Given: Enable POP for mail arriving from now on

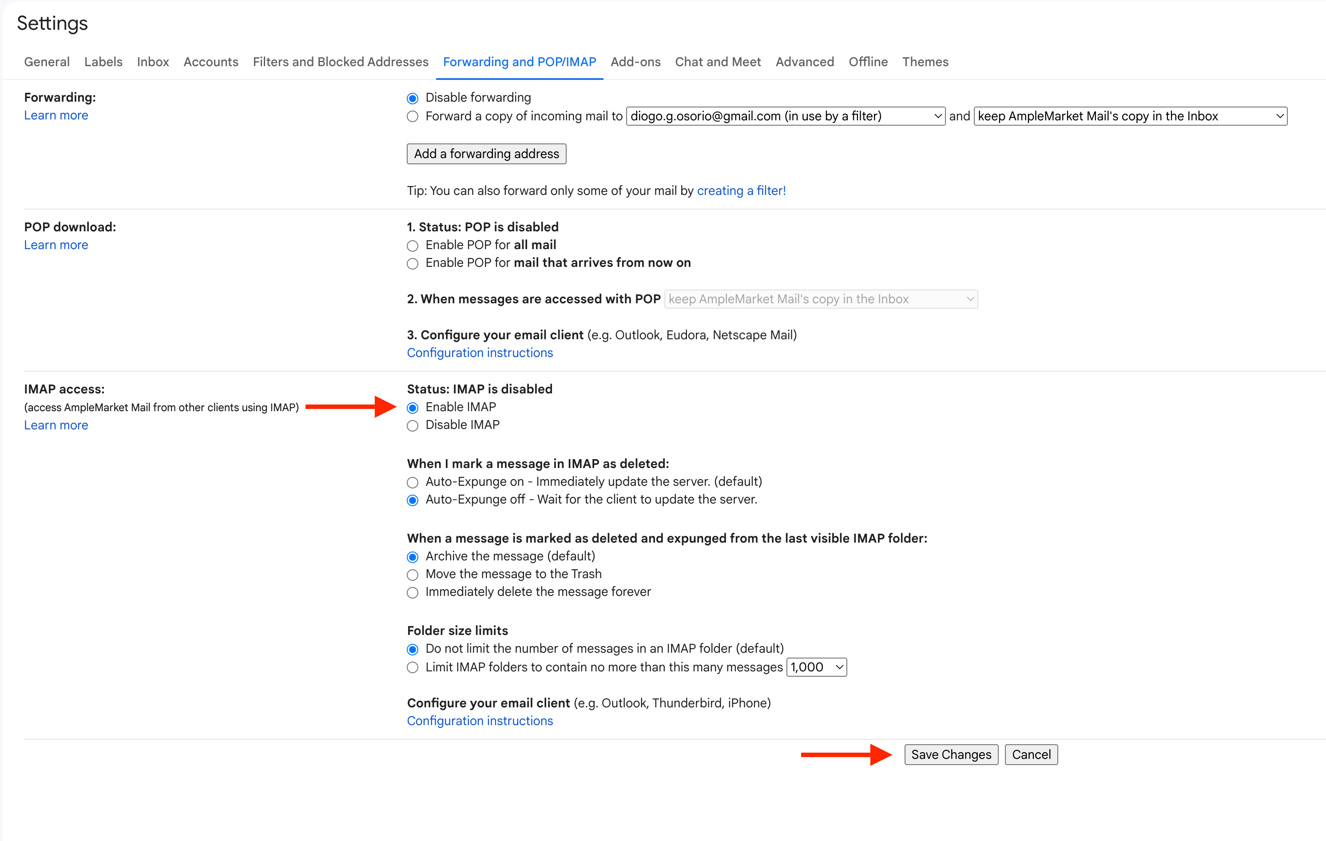Looking at the screenshot, I should point(413,264).
